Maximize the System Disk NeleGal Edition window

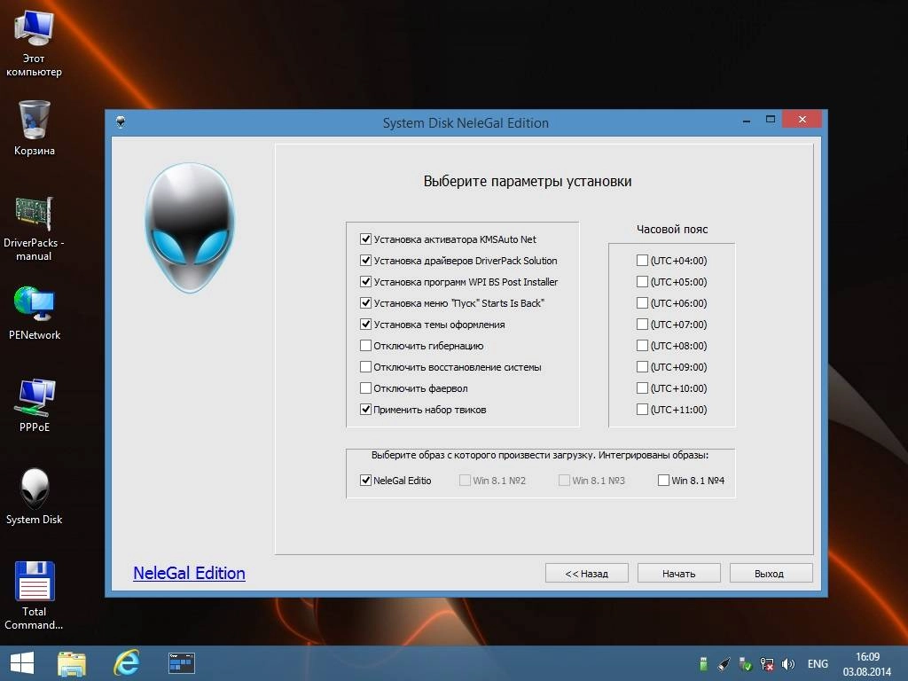tap(771, 120)
